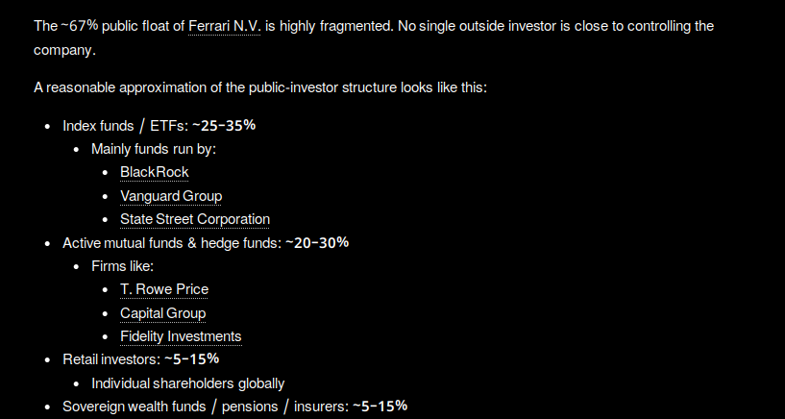Click the Capital Group link
The width and height of the screenshot is (785, 419).
click(162, 313)
